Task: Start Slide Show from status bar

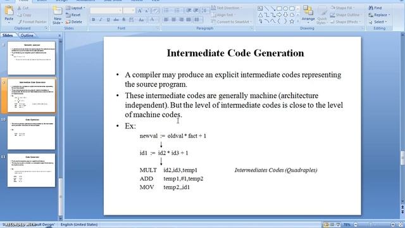Action: point(338,225)
